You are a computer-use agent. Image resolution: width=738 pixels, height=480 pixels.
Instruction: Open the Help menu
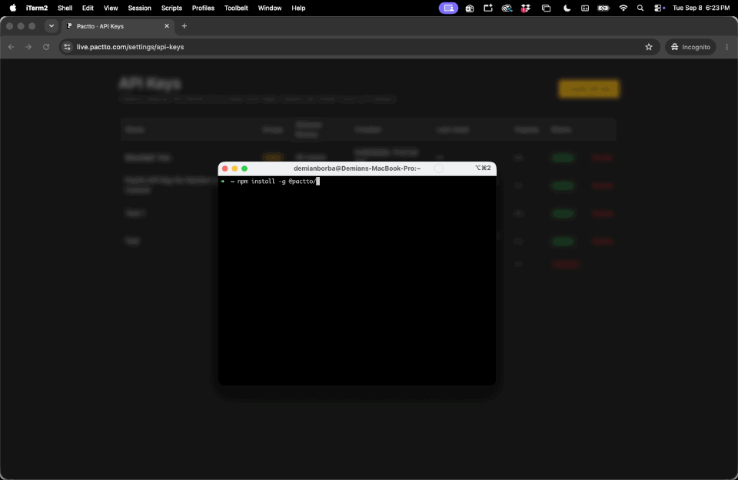298,8
